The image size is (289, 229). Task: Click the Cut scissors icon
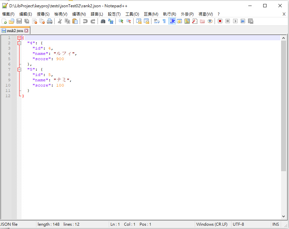[x=60, y=21]
